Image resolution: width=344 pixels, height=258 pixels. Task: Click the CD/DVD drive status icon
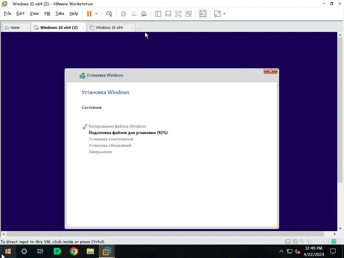pos(295,242)
